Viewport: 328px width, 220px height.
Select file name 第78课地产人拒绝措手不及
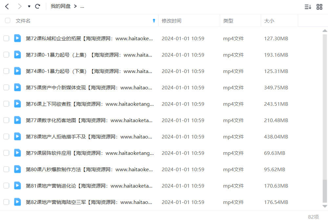89,137
